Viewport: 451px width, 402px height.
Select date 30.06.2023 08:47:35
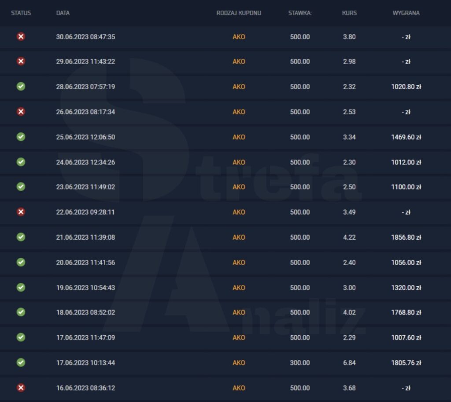click(x=85, y=37)
